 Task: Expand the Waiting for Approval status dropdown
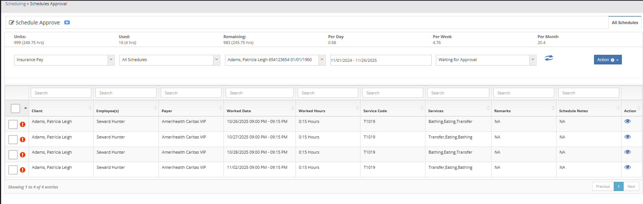click(486, 60)
